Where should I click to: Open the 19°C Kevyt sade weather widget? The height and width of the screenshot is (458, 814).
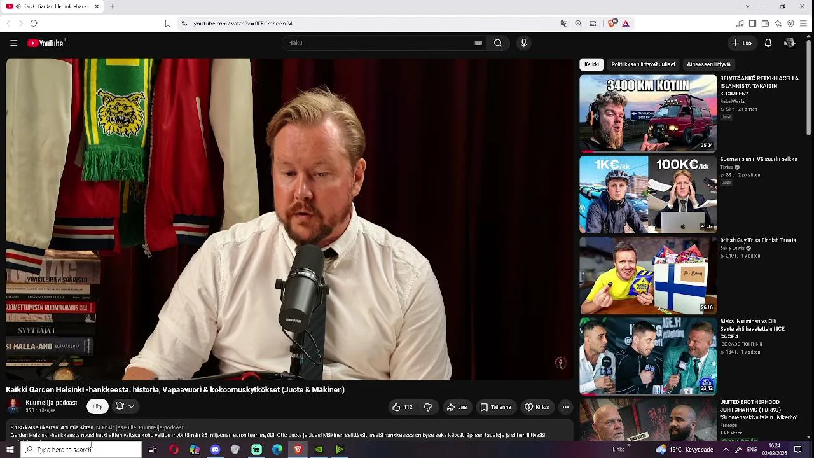click(684, 450)
